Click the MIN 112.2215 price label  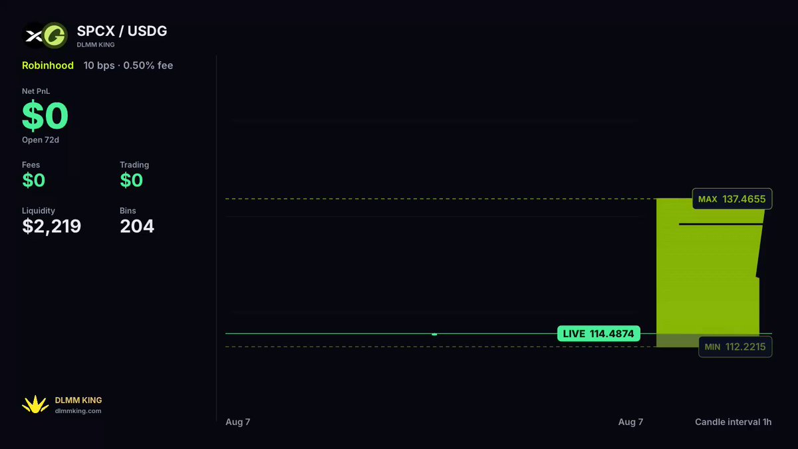click(x=735, y=347)
